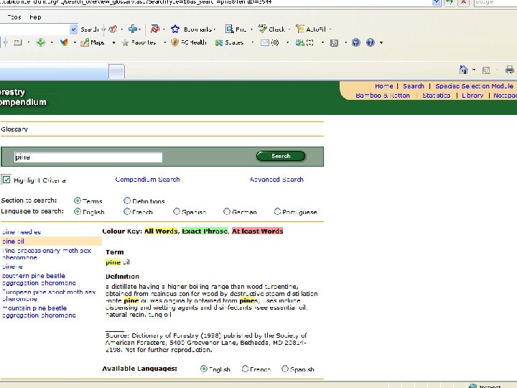Screen dimensions: 517x388
Task: Click the red eraser toolbar icon
Action: (113, 29)
